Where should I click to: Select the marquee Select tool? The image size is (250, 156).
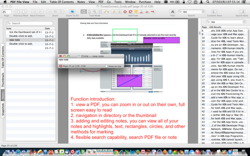point(100,12)
